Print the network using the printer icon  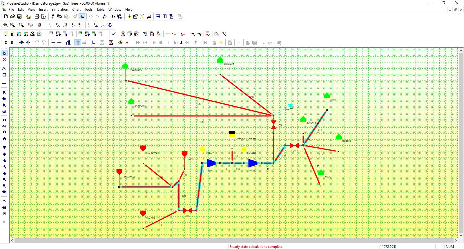coord(37,17)
